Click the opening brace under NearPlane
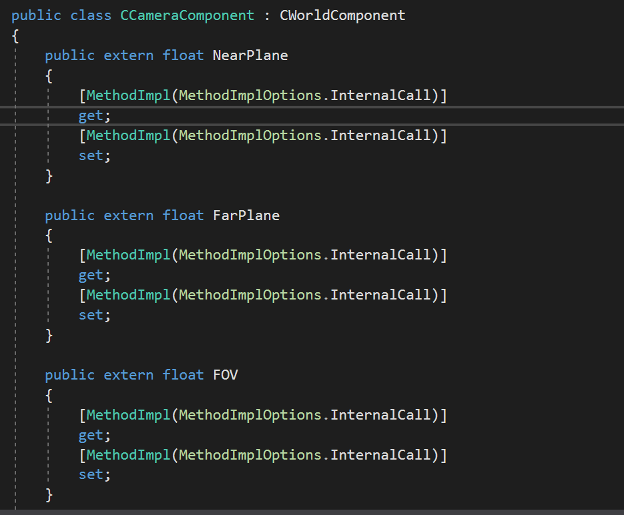624x515 pixels. [49, 75]
